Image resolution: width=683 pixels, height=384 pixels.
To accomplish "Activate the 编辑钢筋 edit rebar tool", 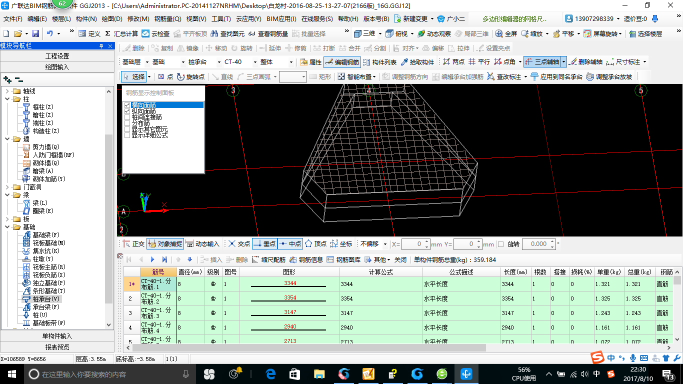I will pos(342,62).
